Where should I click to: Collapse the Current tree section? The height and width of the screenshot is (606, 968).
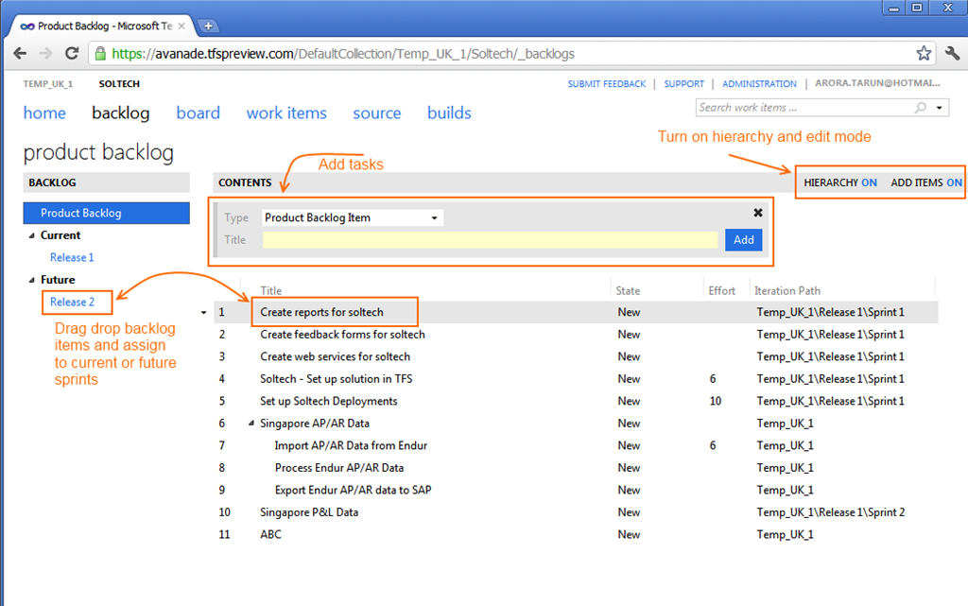coord(32,235)
